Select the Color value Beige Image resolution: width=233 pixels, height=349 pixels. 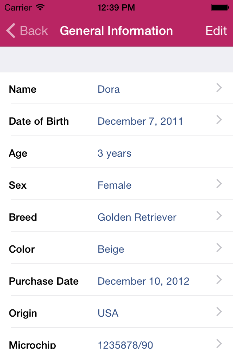click(x=110, y=249)
